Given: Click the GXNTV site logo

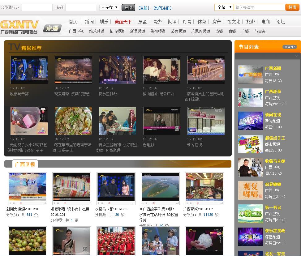Looking at the screenshot, I should [19, 27].
